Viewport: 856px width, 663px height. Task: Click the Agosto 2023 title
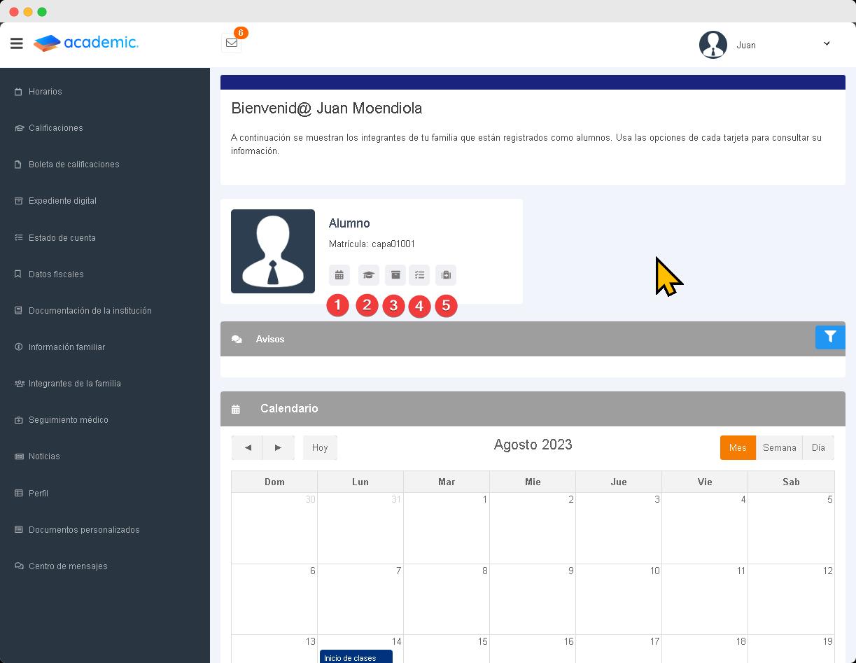click(x=533, y=445)
